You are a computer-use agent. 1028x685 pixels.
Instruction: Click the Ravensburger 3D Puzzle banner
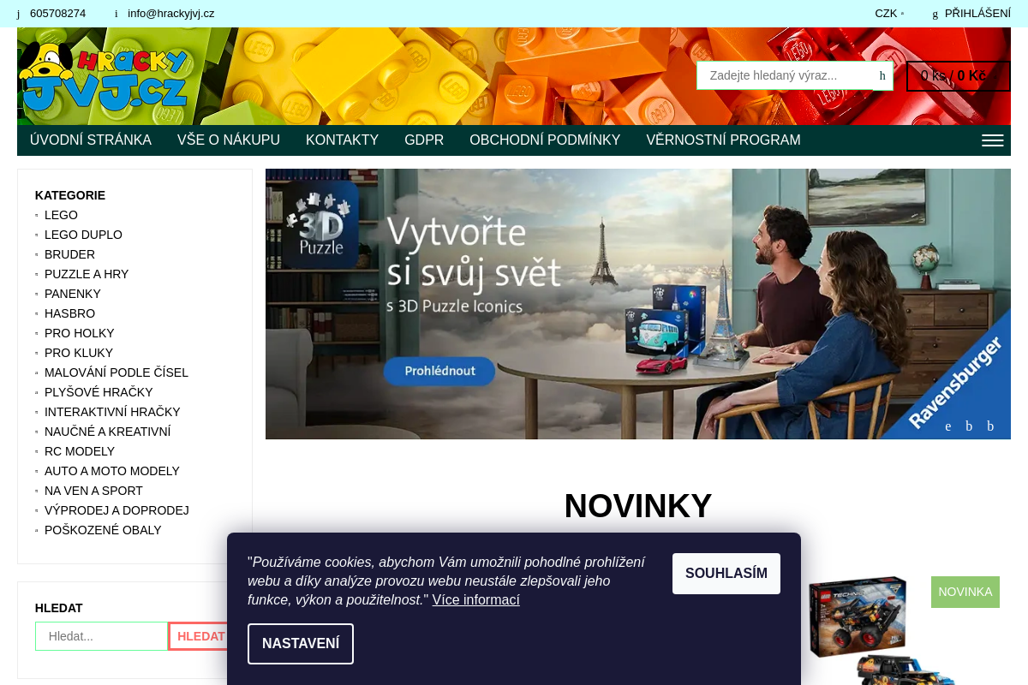click(x=638, y=304)
